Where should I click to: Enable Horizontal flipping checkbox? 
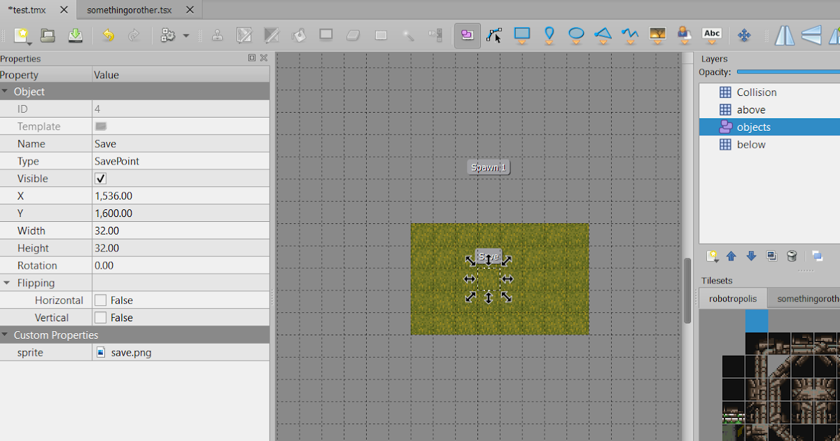(100, 300)
